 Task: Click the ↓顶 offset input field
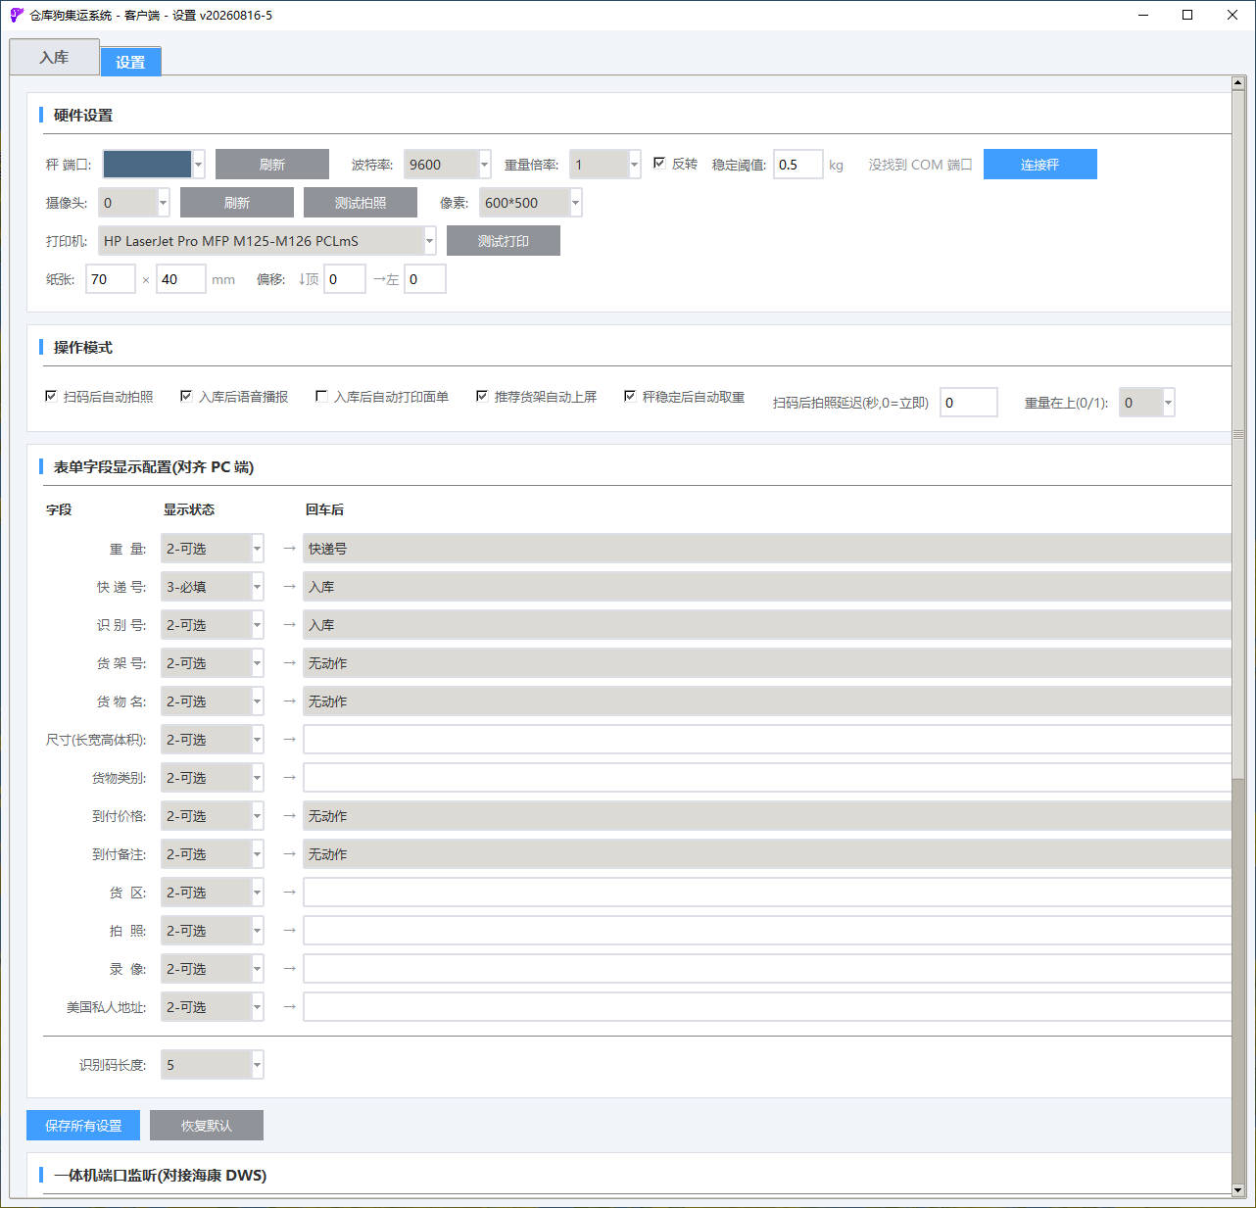pos(345,279)
